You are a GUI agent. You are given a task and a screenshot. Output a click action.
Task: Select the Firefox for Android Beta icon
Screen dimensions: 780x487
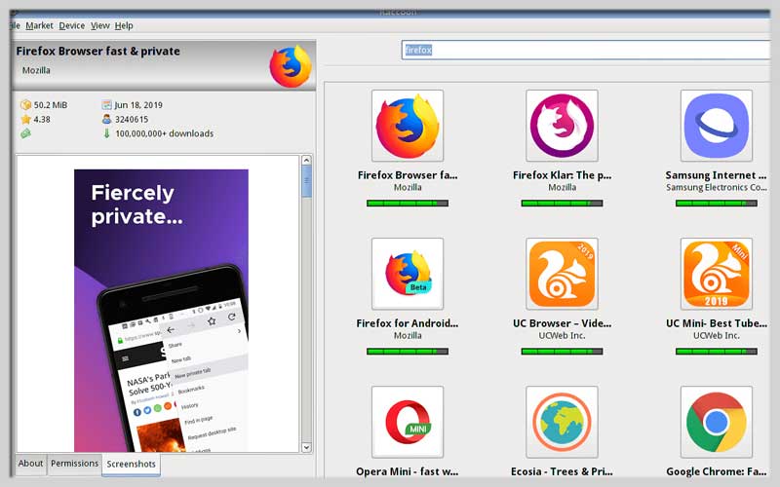408,274
